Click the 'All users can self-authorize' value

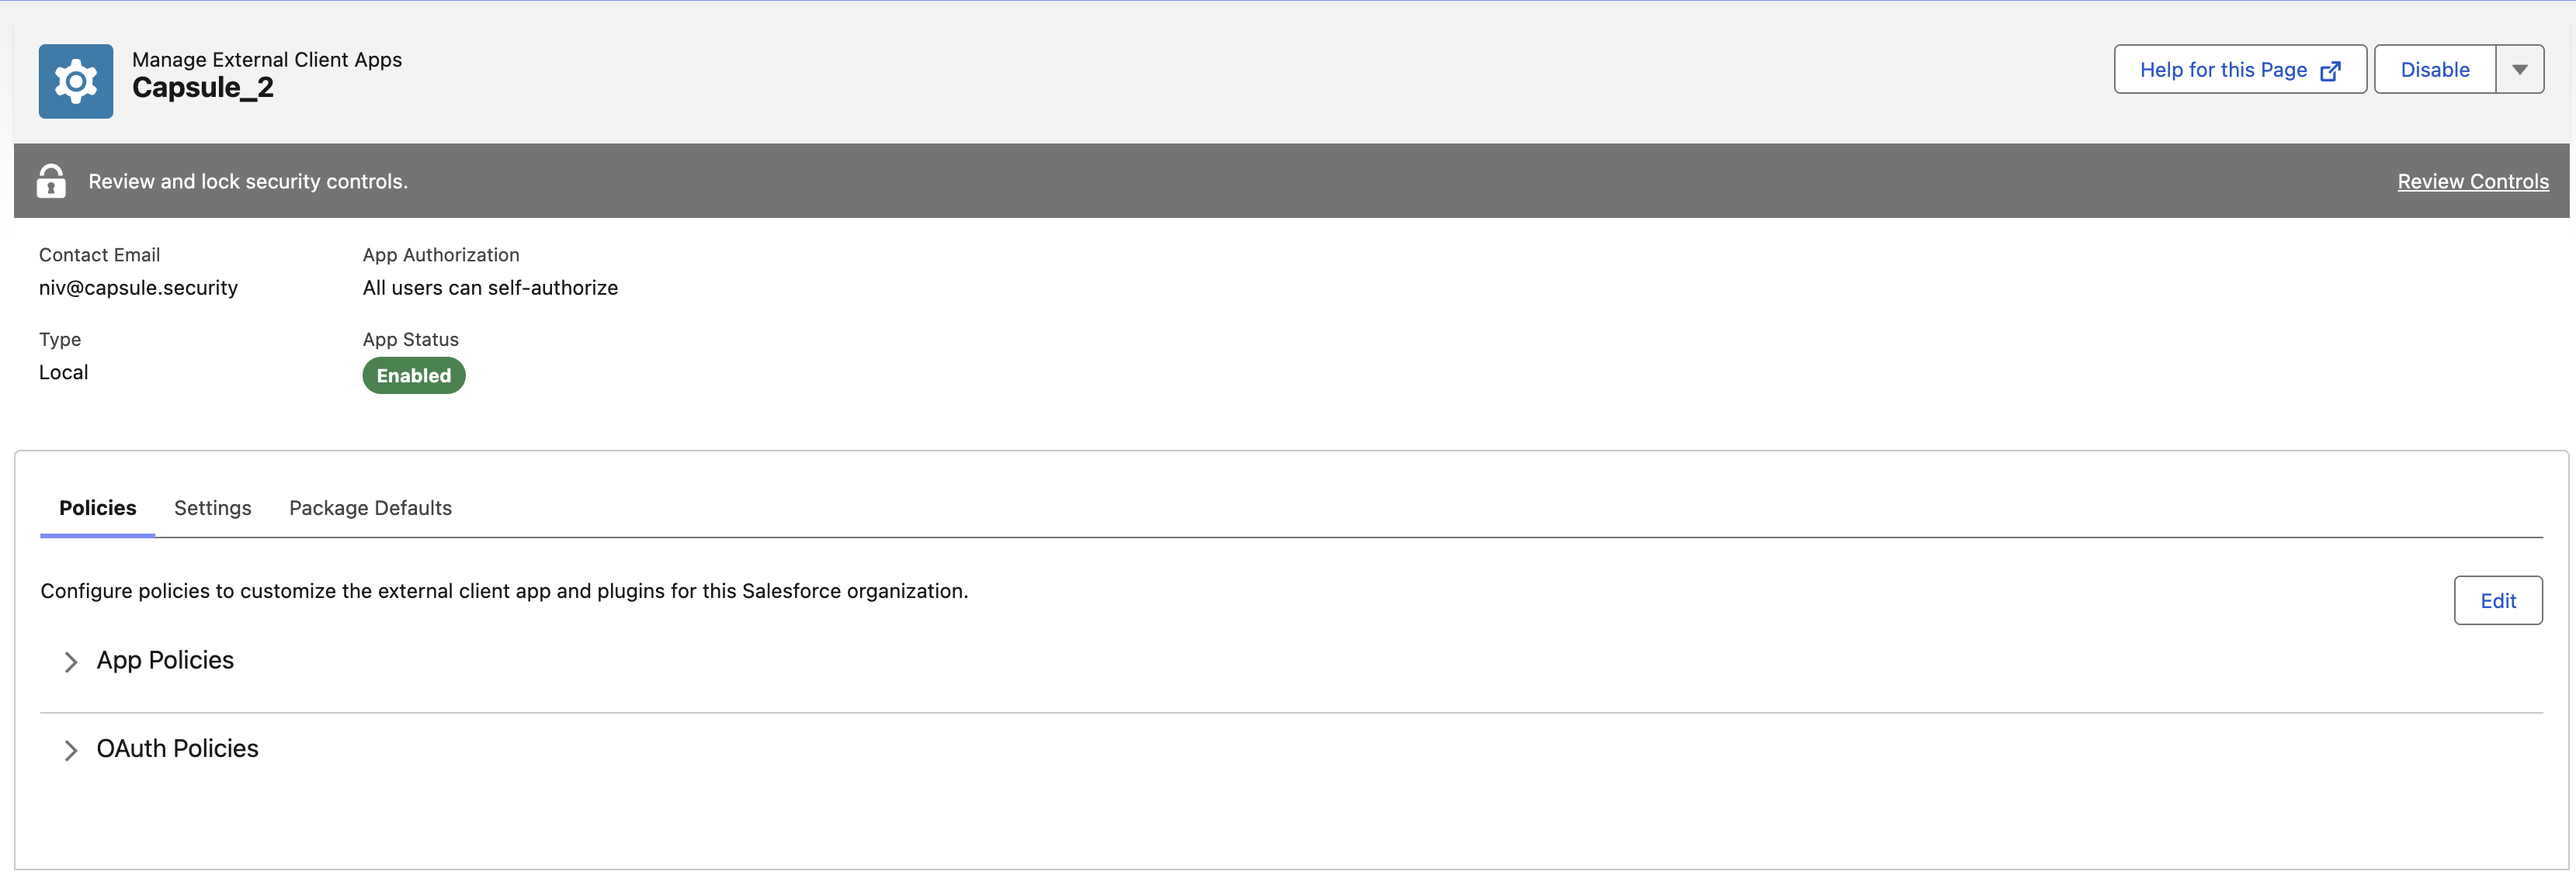tap(490, 288)
